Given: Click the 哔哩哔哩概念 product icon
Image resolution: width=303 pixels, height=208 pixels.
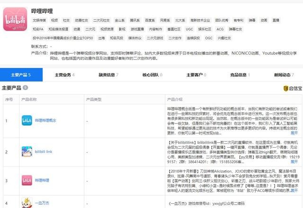Looking at the screenshot, I should pos(27,121).
